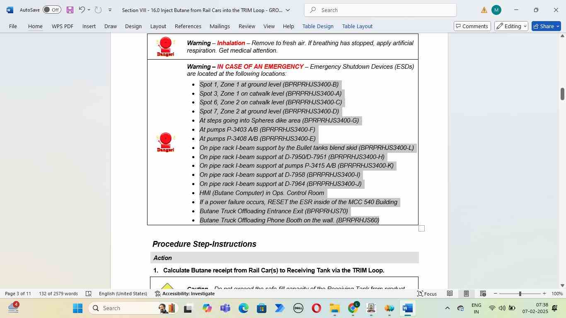The height and width of the screenshot is (318, 566).
Task: Open the Mailings tab
Action: pos(220,26)
